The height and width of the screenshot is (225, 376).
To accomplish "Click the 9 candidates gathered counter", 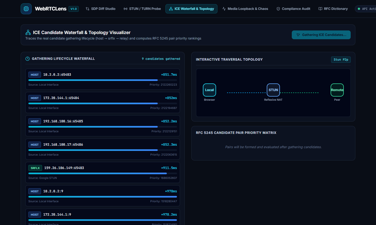I will [x=161, y=59].
